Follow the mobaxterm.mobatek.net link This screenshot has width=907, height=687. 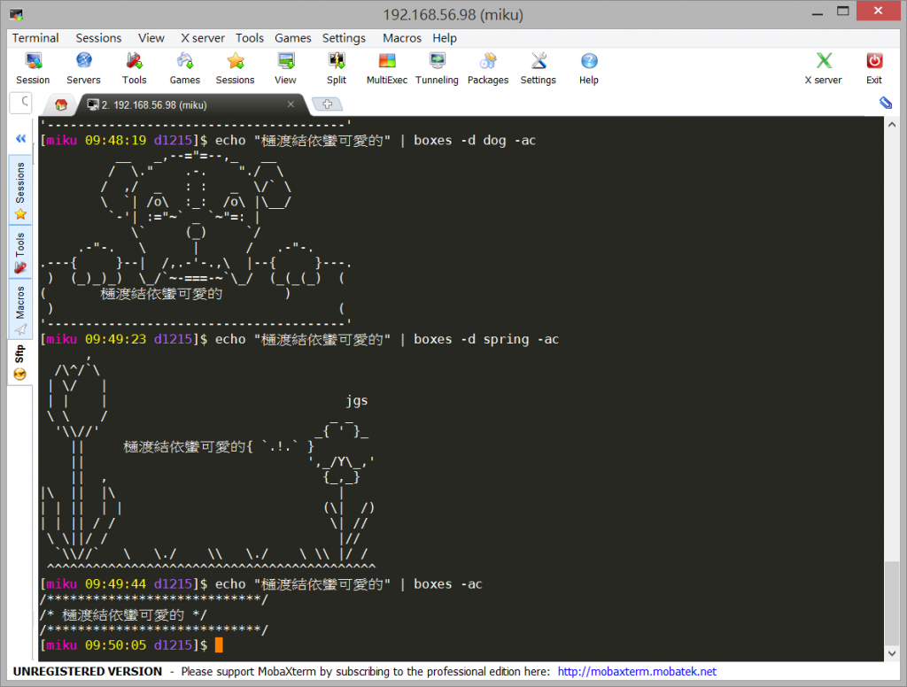pos(637,671)
